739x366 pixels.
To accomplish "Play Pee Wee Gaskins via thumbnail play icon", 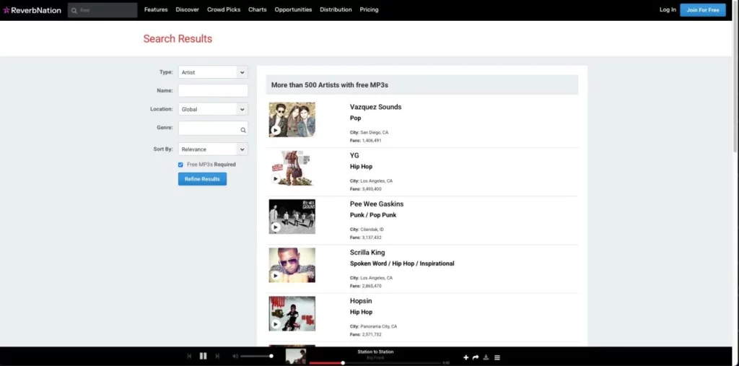I will click(x=276, y=227).
